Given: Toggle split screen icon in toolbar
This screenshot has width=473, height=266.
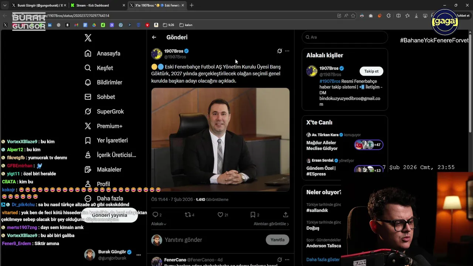Looking at the screenshot, I should pyautogui.click(x=398, y=16).
